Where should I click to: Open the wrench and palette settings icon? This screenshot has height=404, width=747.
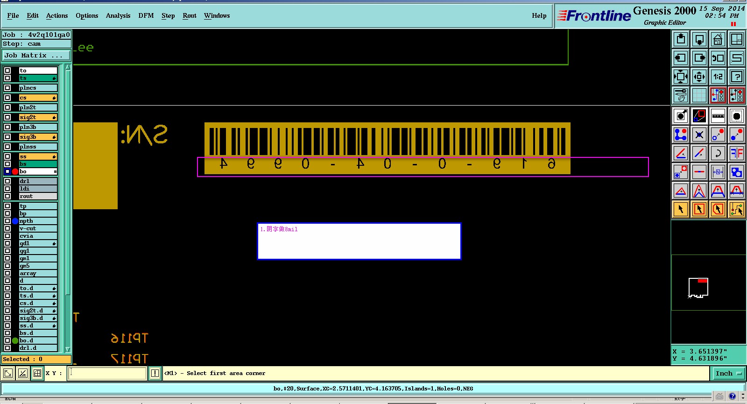(681, 95)
